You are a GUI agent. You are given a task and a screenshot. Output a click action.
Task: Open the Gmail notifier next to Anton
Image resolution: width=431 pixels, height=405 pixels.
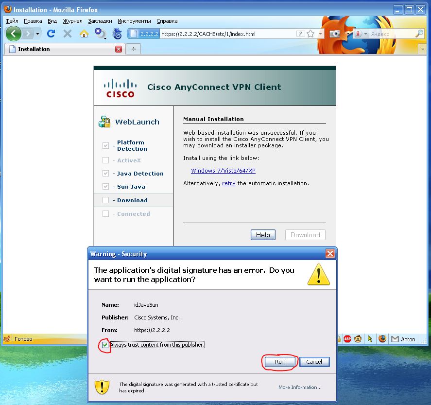(x=394, y=339)
